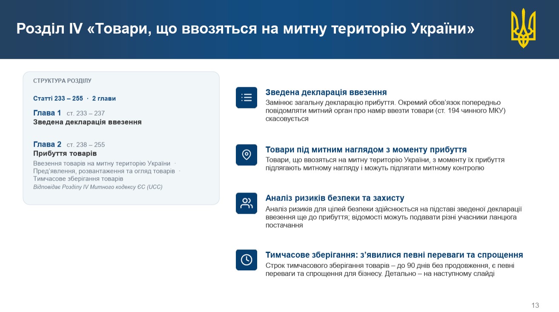The height and width of the screenshot is (312, 559).
Task: Click Статті 233 – 255 · 2 глави line
Action: 75,99
